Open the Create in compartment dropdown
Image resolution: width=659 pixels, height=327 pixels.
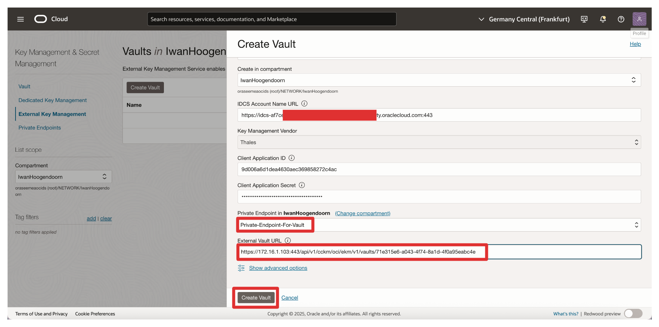[x=439, y=80]
